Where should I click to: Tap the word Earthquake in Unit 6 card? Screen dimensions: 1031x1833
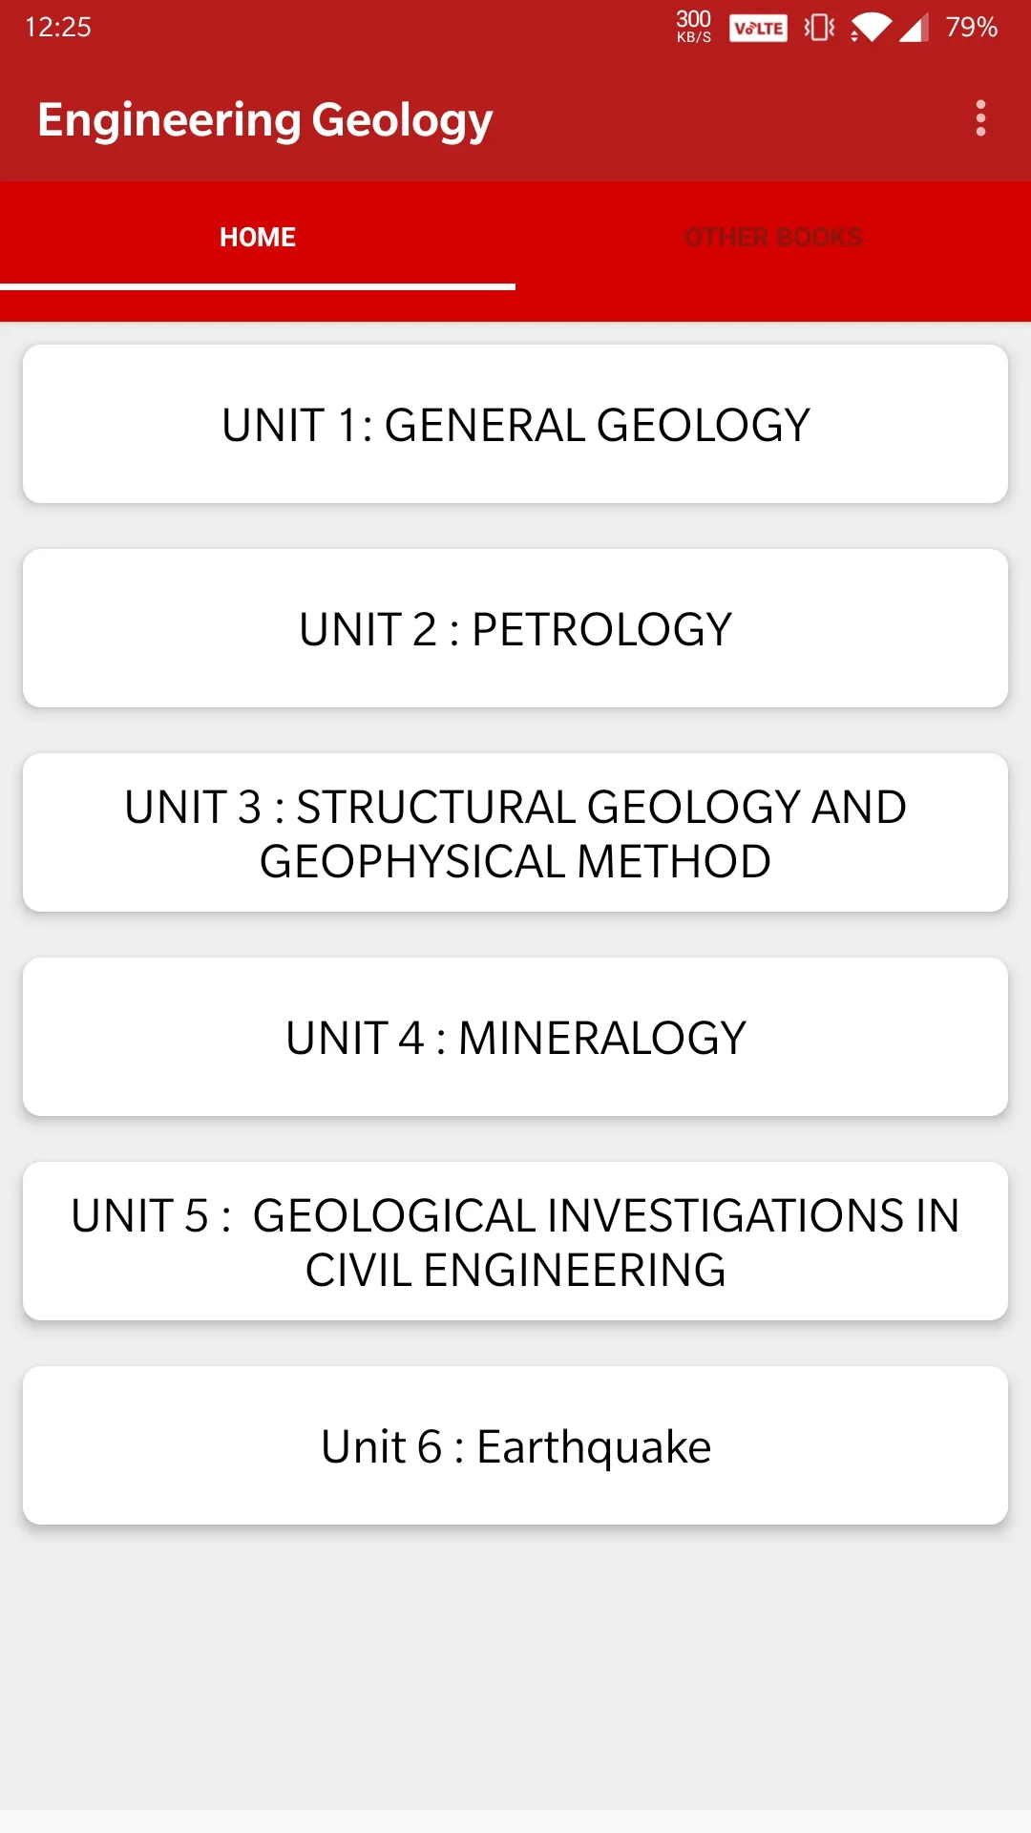tap(594, 1448)
